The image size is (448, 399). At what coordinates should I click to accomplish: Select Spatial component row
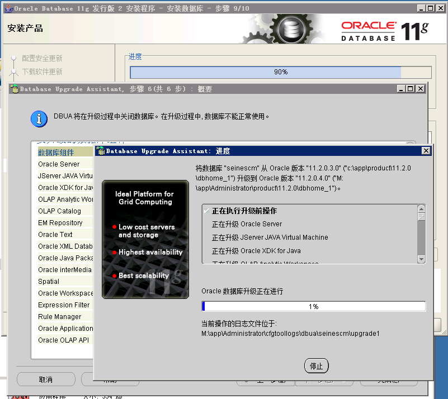pos(65,282)
